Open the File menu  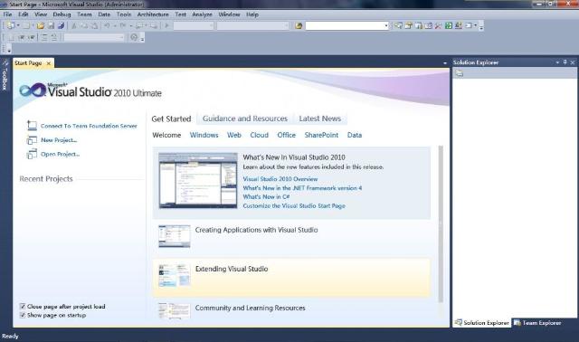click(7, 14)
